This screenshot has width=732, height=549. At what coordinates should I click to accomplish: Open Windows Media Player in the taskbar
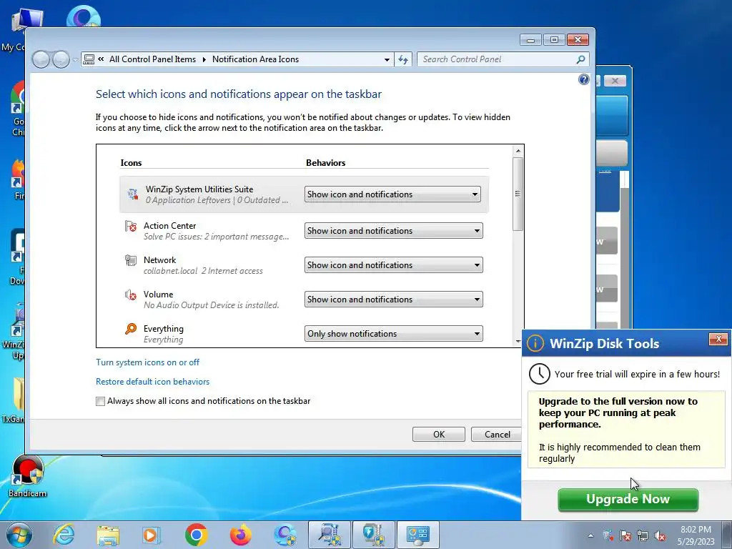(x=151, y=535)
